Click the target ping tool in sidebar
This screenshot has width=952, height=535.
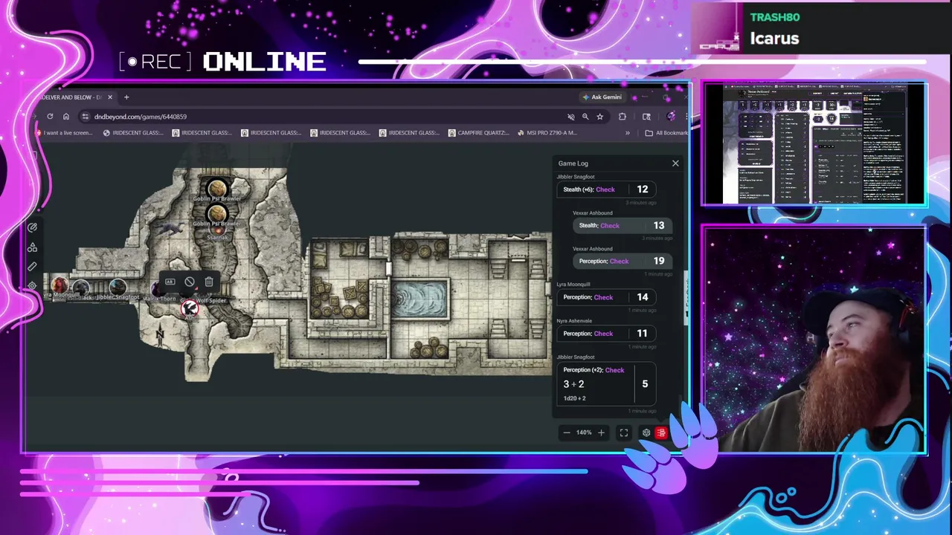(32, 285)
